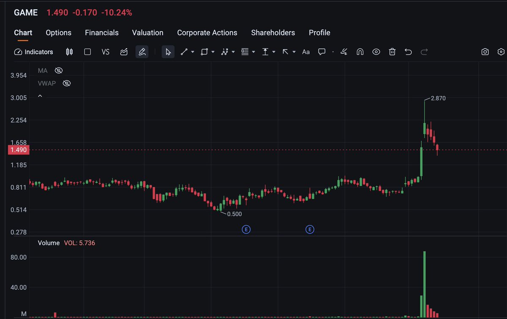
Task: Click the GAME ticker symbol
Action: [26, 13]
